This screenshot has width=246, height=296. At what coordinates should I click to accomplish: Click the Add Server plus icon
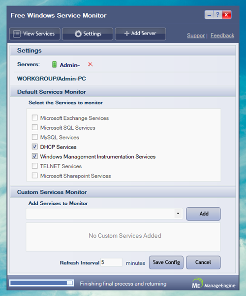point(126,34)
